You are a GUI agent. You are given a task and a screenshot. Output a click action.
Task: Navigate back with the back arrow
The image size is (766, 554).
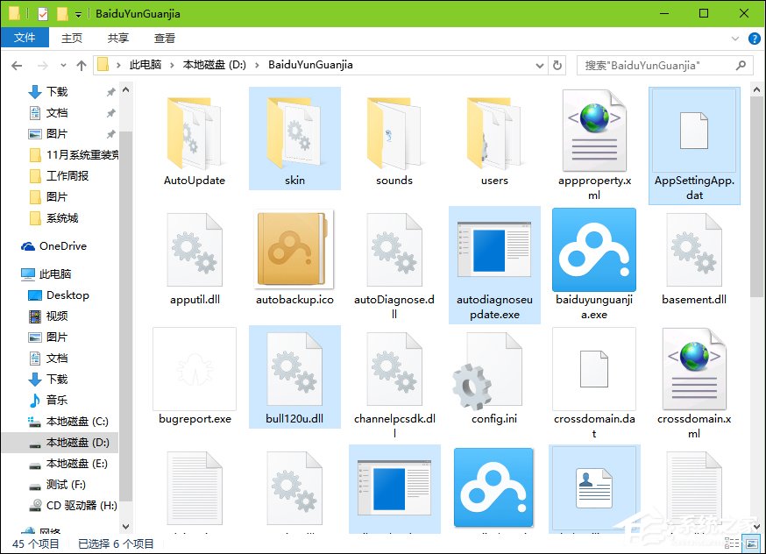18,65
